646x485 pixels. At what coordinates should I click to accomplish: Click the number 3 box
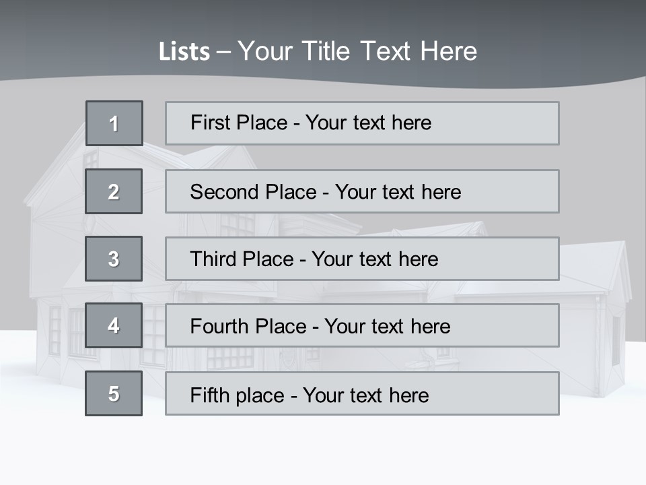pos(114,259)
